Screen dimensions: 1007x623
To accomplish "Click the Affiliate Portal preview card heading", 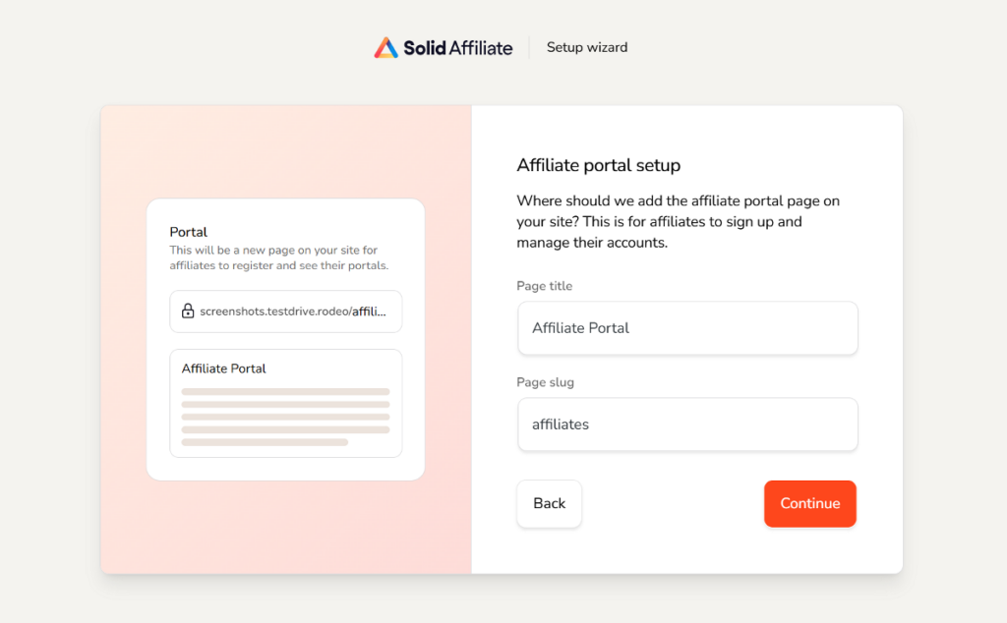I will coord(223,368).
